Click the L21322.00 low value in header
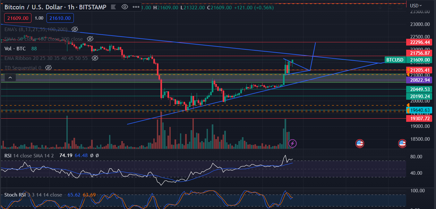Viewport: 436px width, 209px height. (x=192, y=7)
